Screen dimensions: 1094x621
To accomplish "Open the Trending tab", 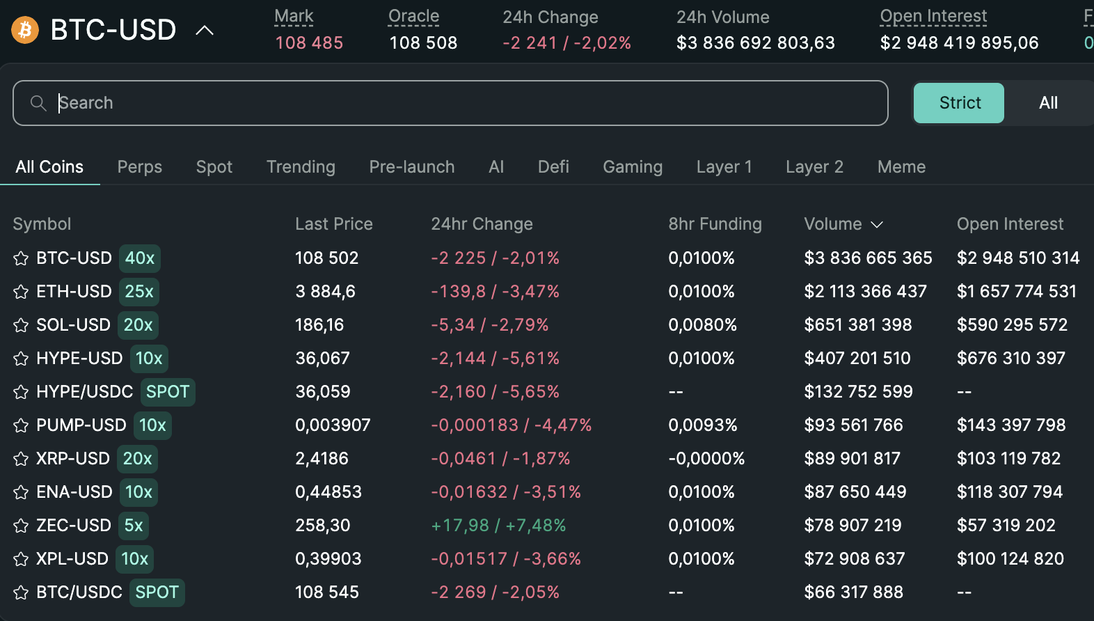I will pos(301,167).
